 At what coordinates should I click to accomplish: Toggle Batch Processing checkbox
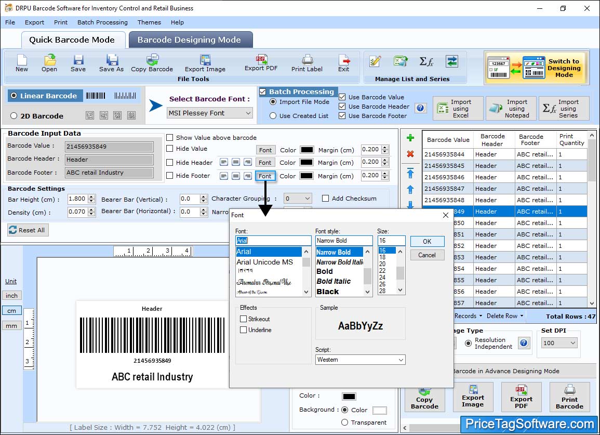[x=262, y=91]
